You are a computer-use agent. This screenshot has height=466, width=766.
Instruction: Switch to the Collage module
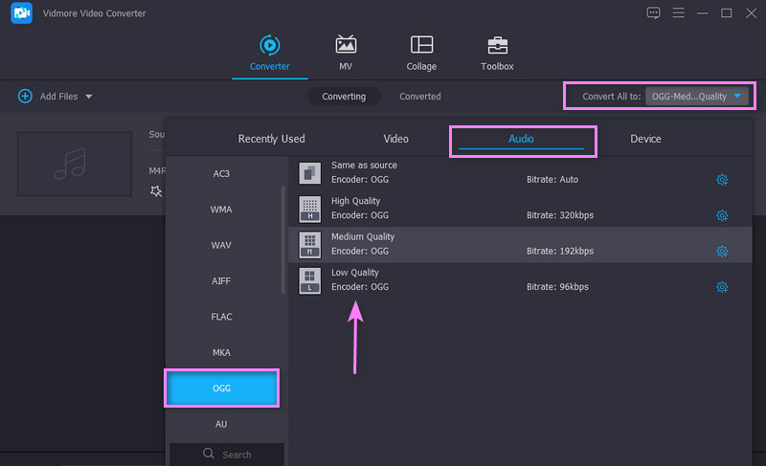pyautogui.click(x=421, y=45)
